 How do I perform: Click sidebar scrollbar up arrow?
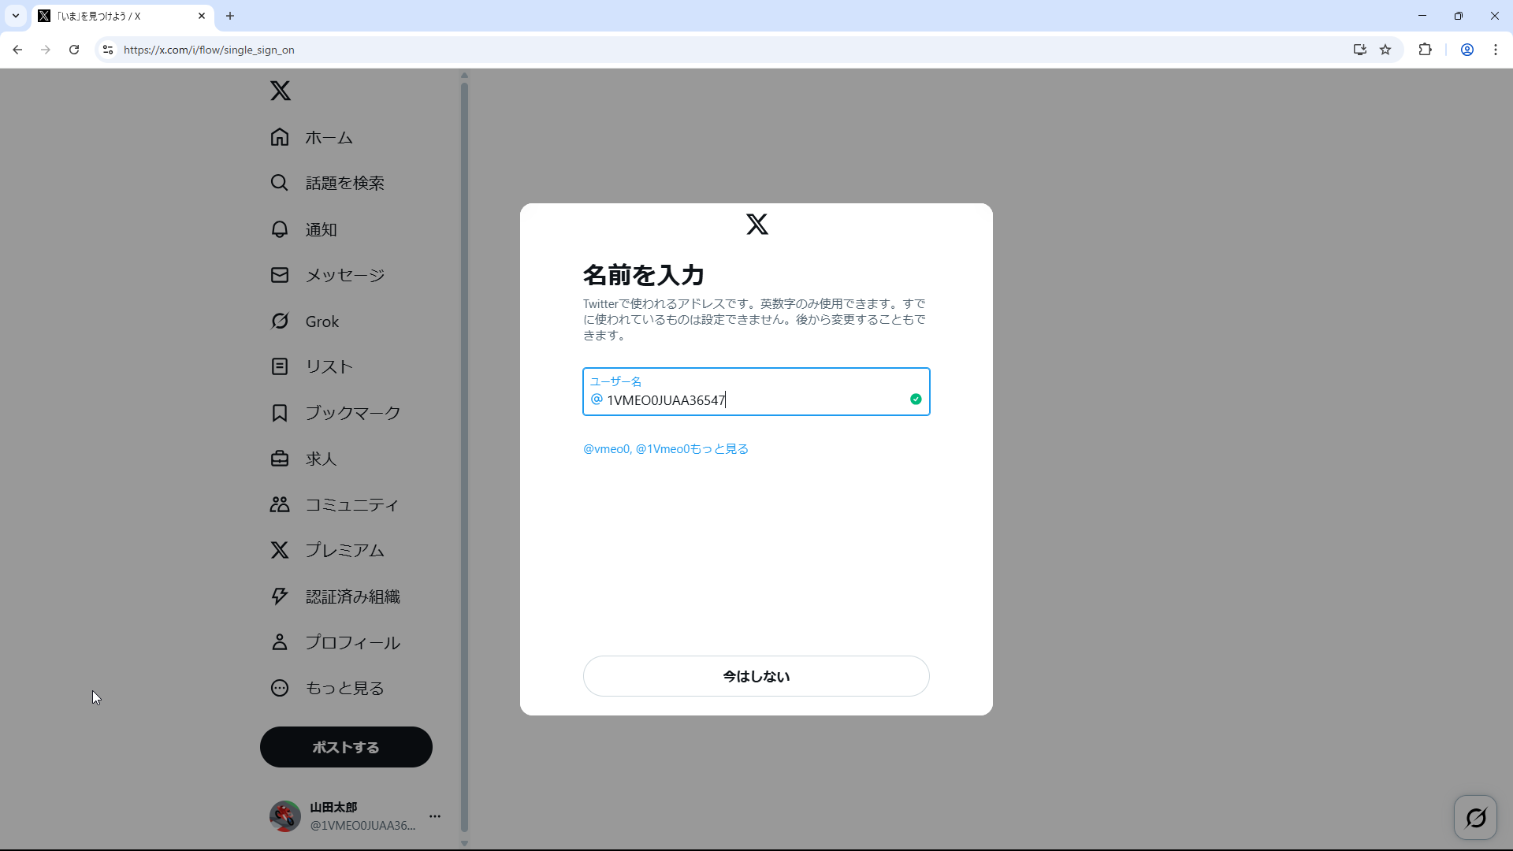point(464,76)
